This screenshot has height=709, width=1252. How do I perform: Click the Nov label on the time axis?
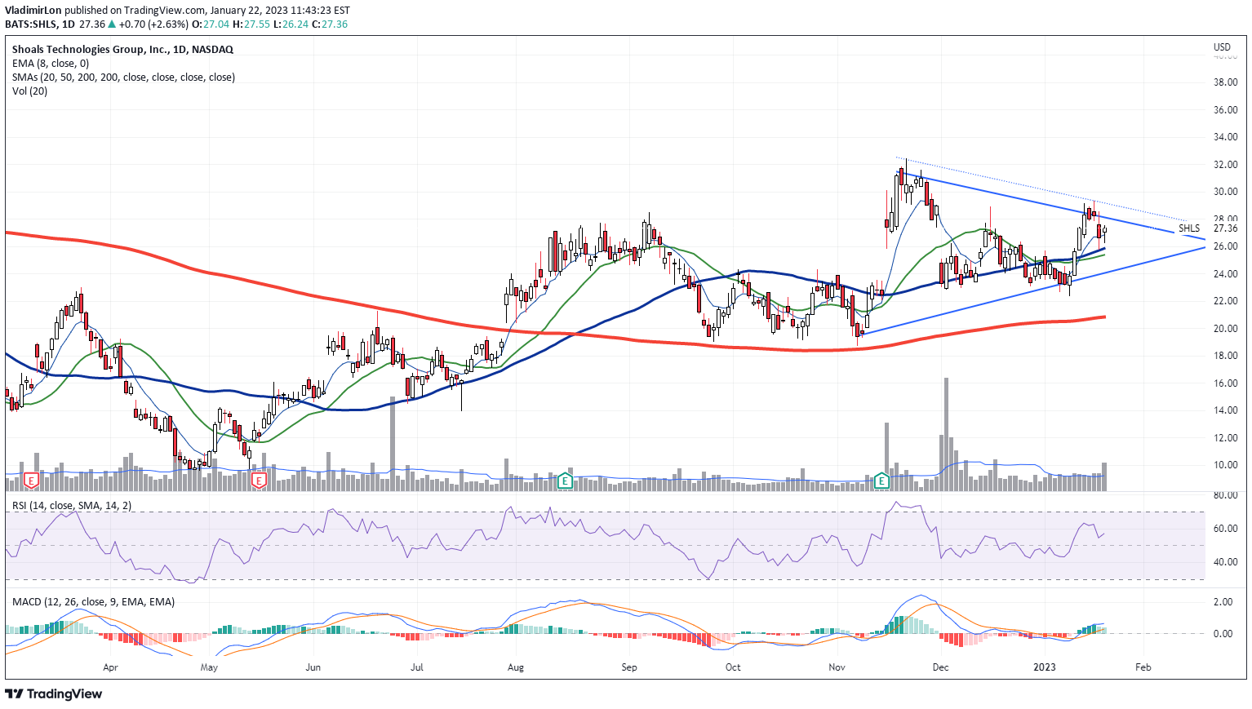click(x=837, y=667)
